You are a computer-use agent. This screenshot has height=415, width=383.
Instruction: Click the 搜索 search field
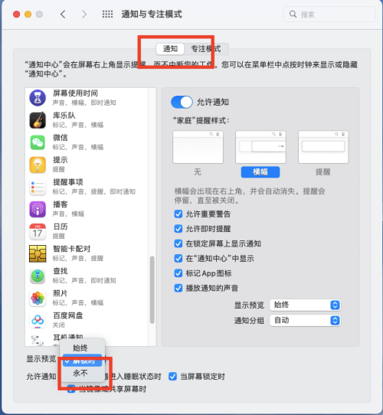click(x=329, y=14)
